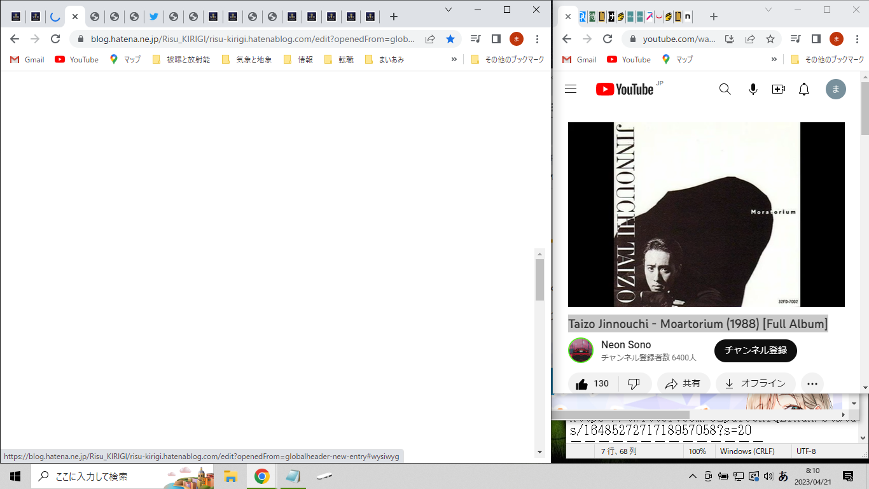The image size is (869, 489).
Task: Open media controls in the Hatena blog window
Action: 475,39
